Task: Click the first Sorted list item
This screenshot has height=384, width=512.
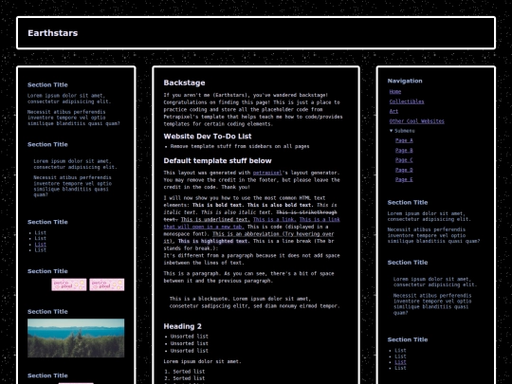Action: 189,372
